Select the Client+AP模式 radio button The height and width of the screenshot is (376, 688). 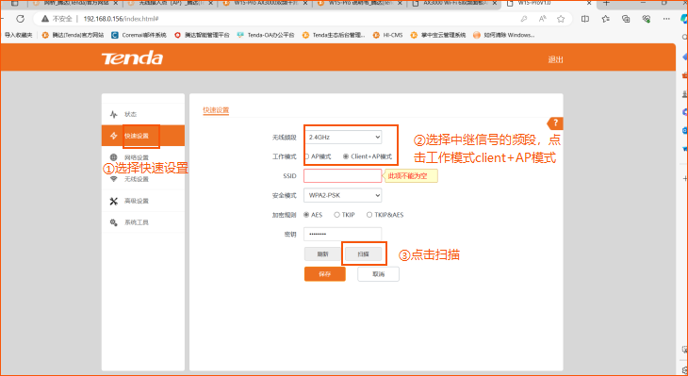(346, 156)
